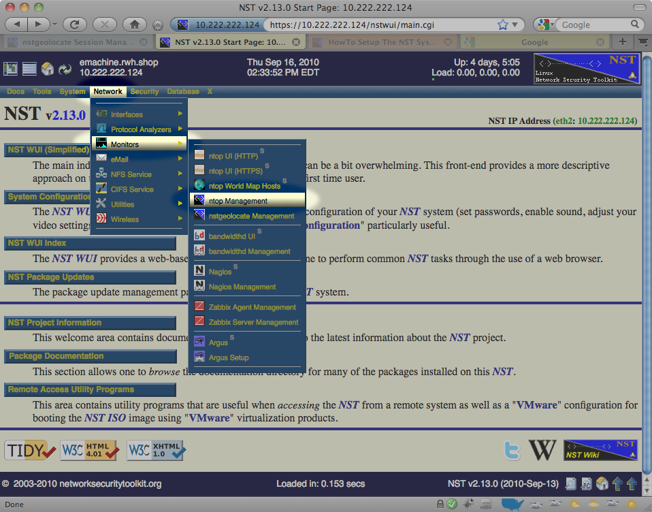Open Zabbix Agent Management entry

[247, 307]
